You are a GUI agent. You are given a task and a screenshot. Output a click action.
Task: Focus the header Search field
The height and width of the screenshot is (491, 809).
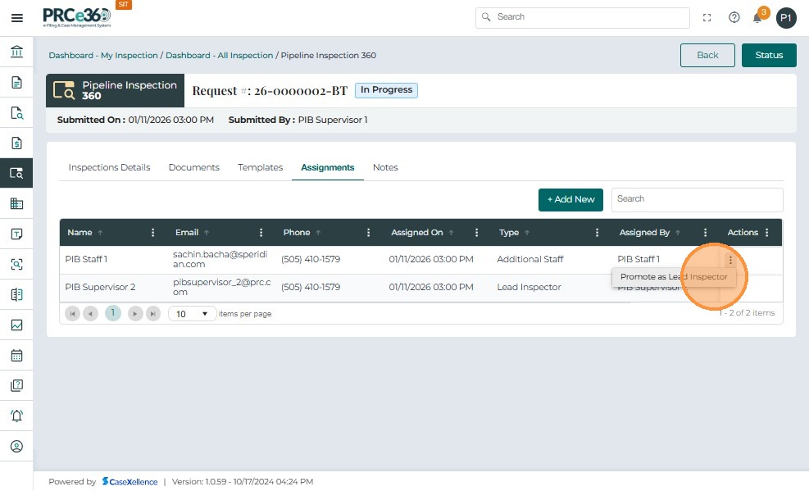[x=583, y=17]
